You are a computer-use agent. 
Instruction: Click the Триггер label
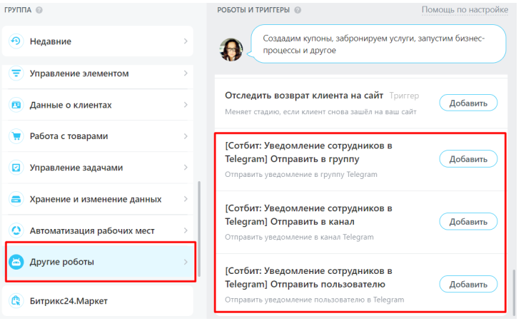click(404, 96)
